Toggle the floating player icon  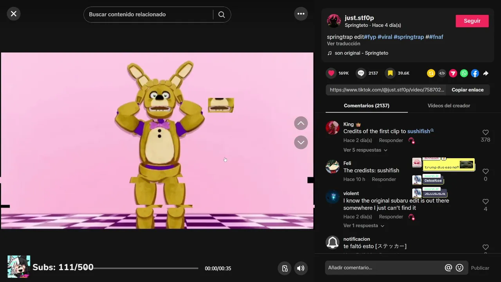(285, 268)
